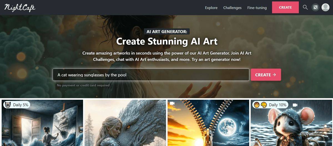The width and height of the screenshot is (333, 146).
Task: Click the pink CREATE button in header
Action: tap(285, 7)
